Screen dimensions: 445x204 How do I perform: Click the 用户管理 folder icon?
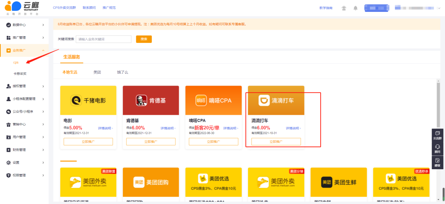pos(9,137)
